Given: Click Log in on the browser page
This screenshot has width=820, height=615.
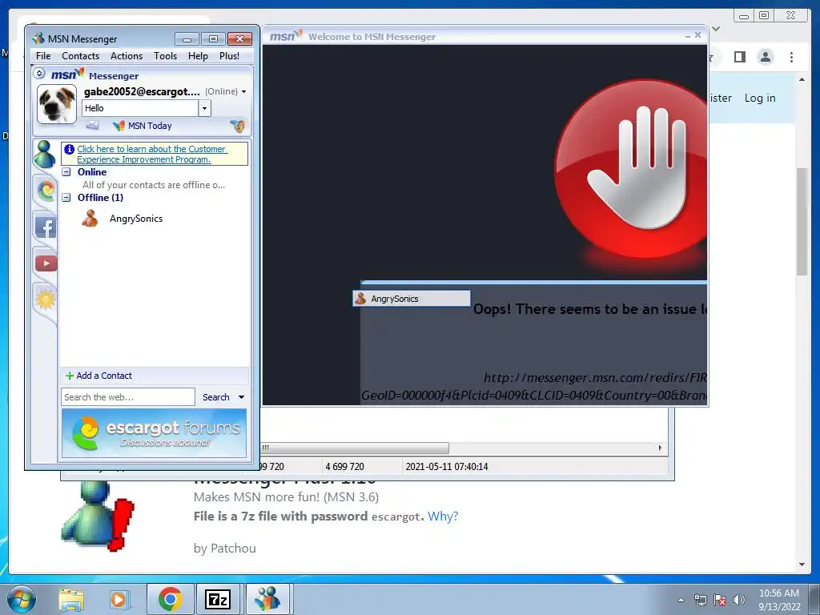Looking at the screenshot, I should [x=760, y=98].
